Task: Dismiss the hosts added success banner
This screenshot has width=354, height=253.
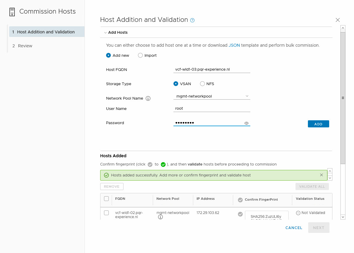Action: [321, 175]
